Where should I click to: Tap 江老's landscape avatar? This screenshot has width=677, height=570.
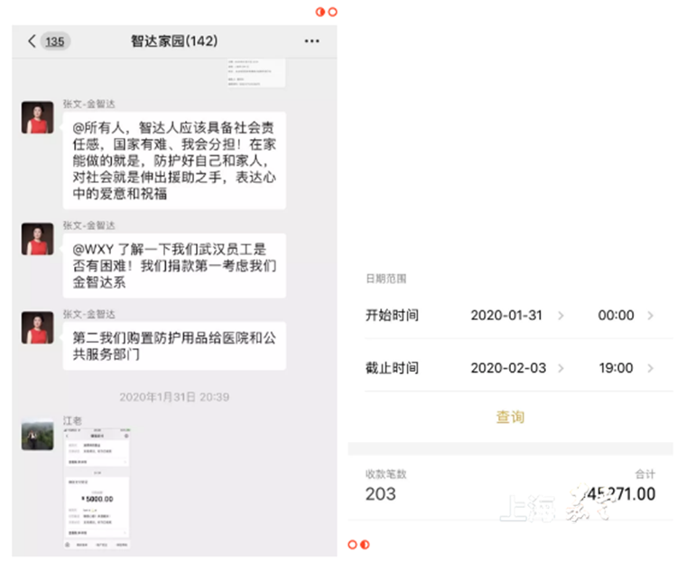(x=38, y=434)
